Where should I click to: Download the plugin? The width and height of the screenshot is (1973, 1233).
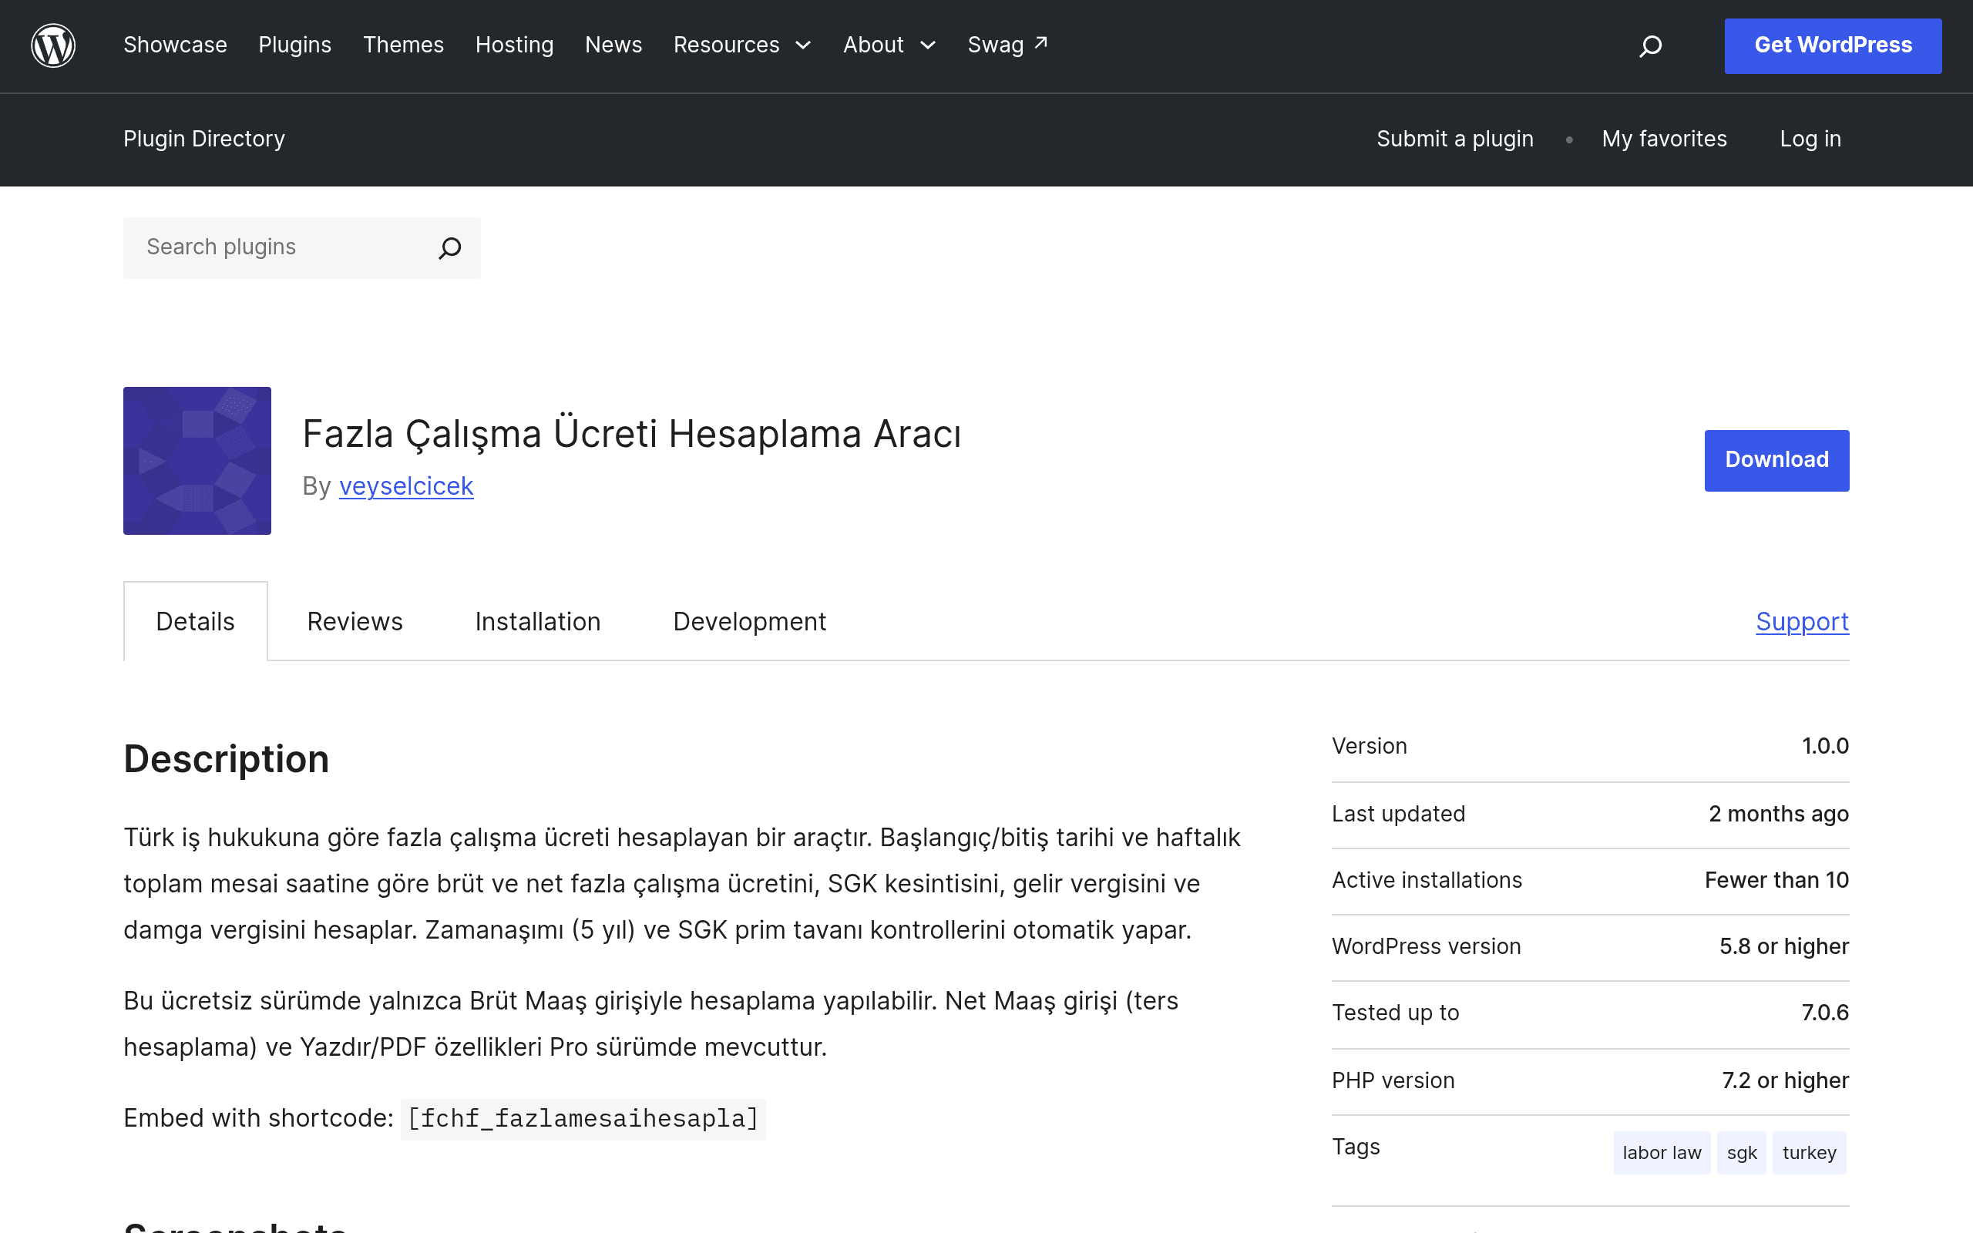pos(1776,461)
